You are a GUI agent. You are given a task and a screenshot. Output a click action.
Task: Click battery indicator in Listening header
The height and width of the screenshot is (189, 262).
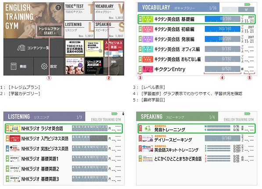pos(114,114)
